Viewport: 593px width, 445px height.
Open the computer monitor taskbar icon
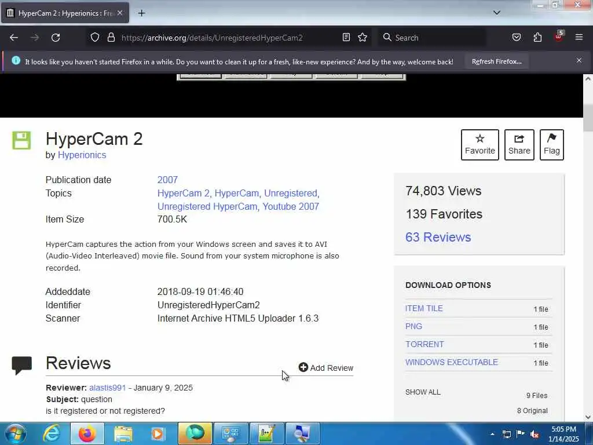click(302, 433)
